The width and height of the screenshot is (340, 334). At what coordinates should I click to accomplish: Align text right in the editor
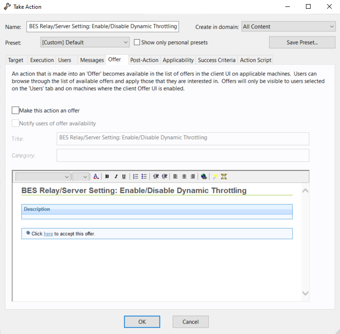(193, 177)
